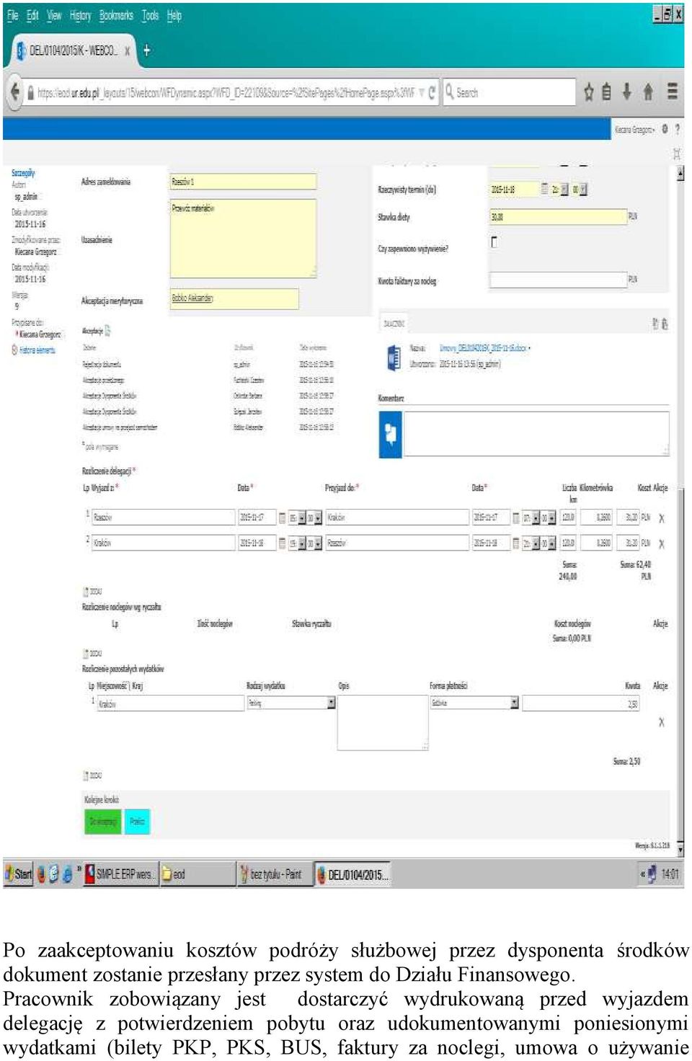Click the Windows Start button

[x=18, y=874]
